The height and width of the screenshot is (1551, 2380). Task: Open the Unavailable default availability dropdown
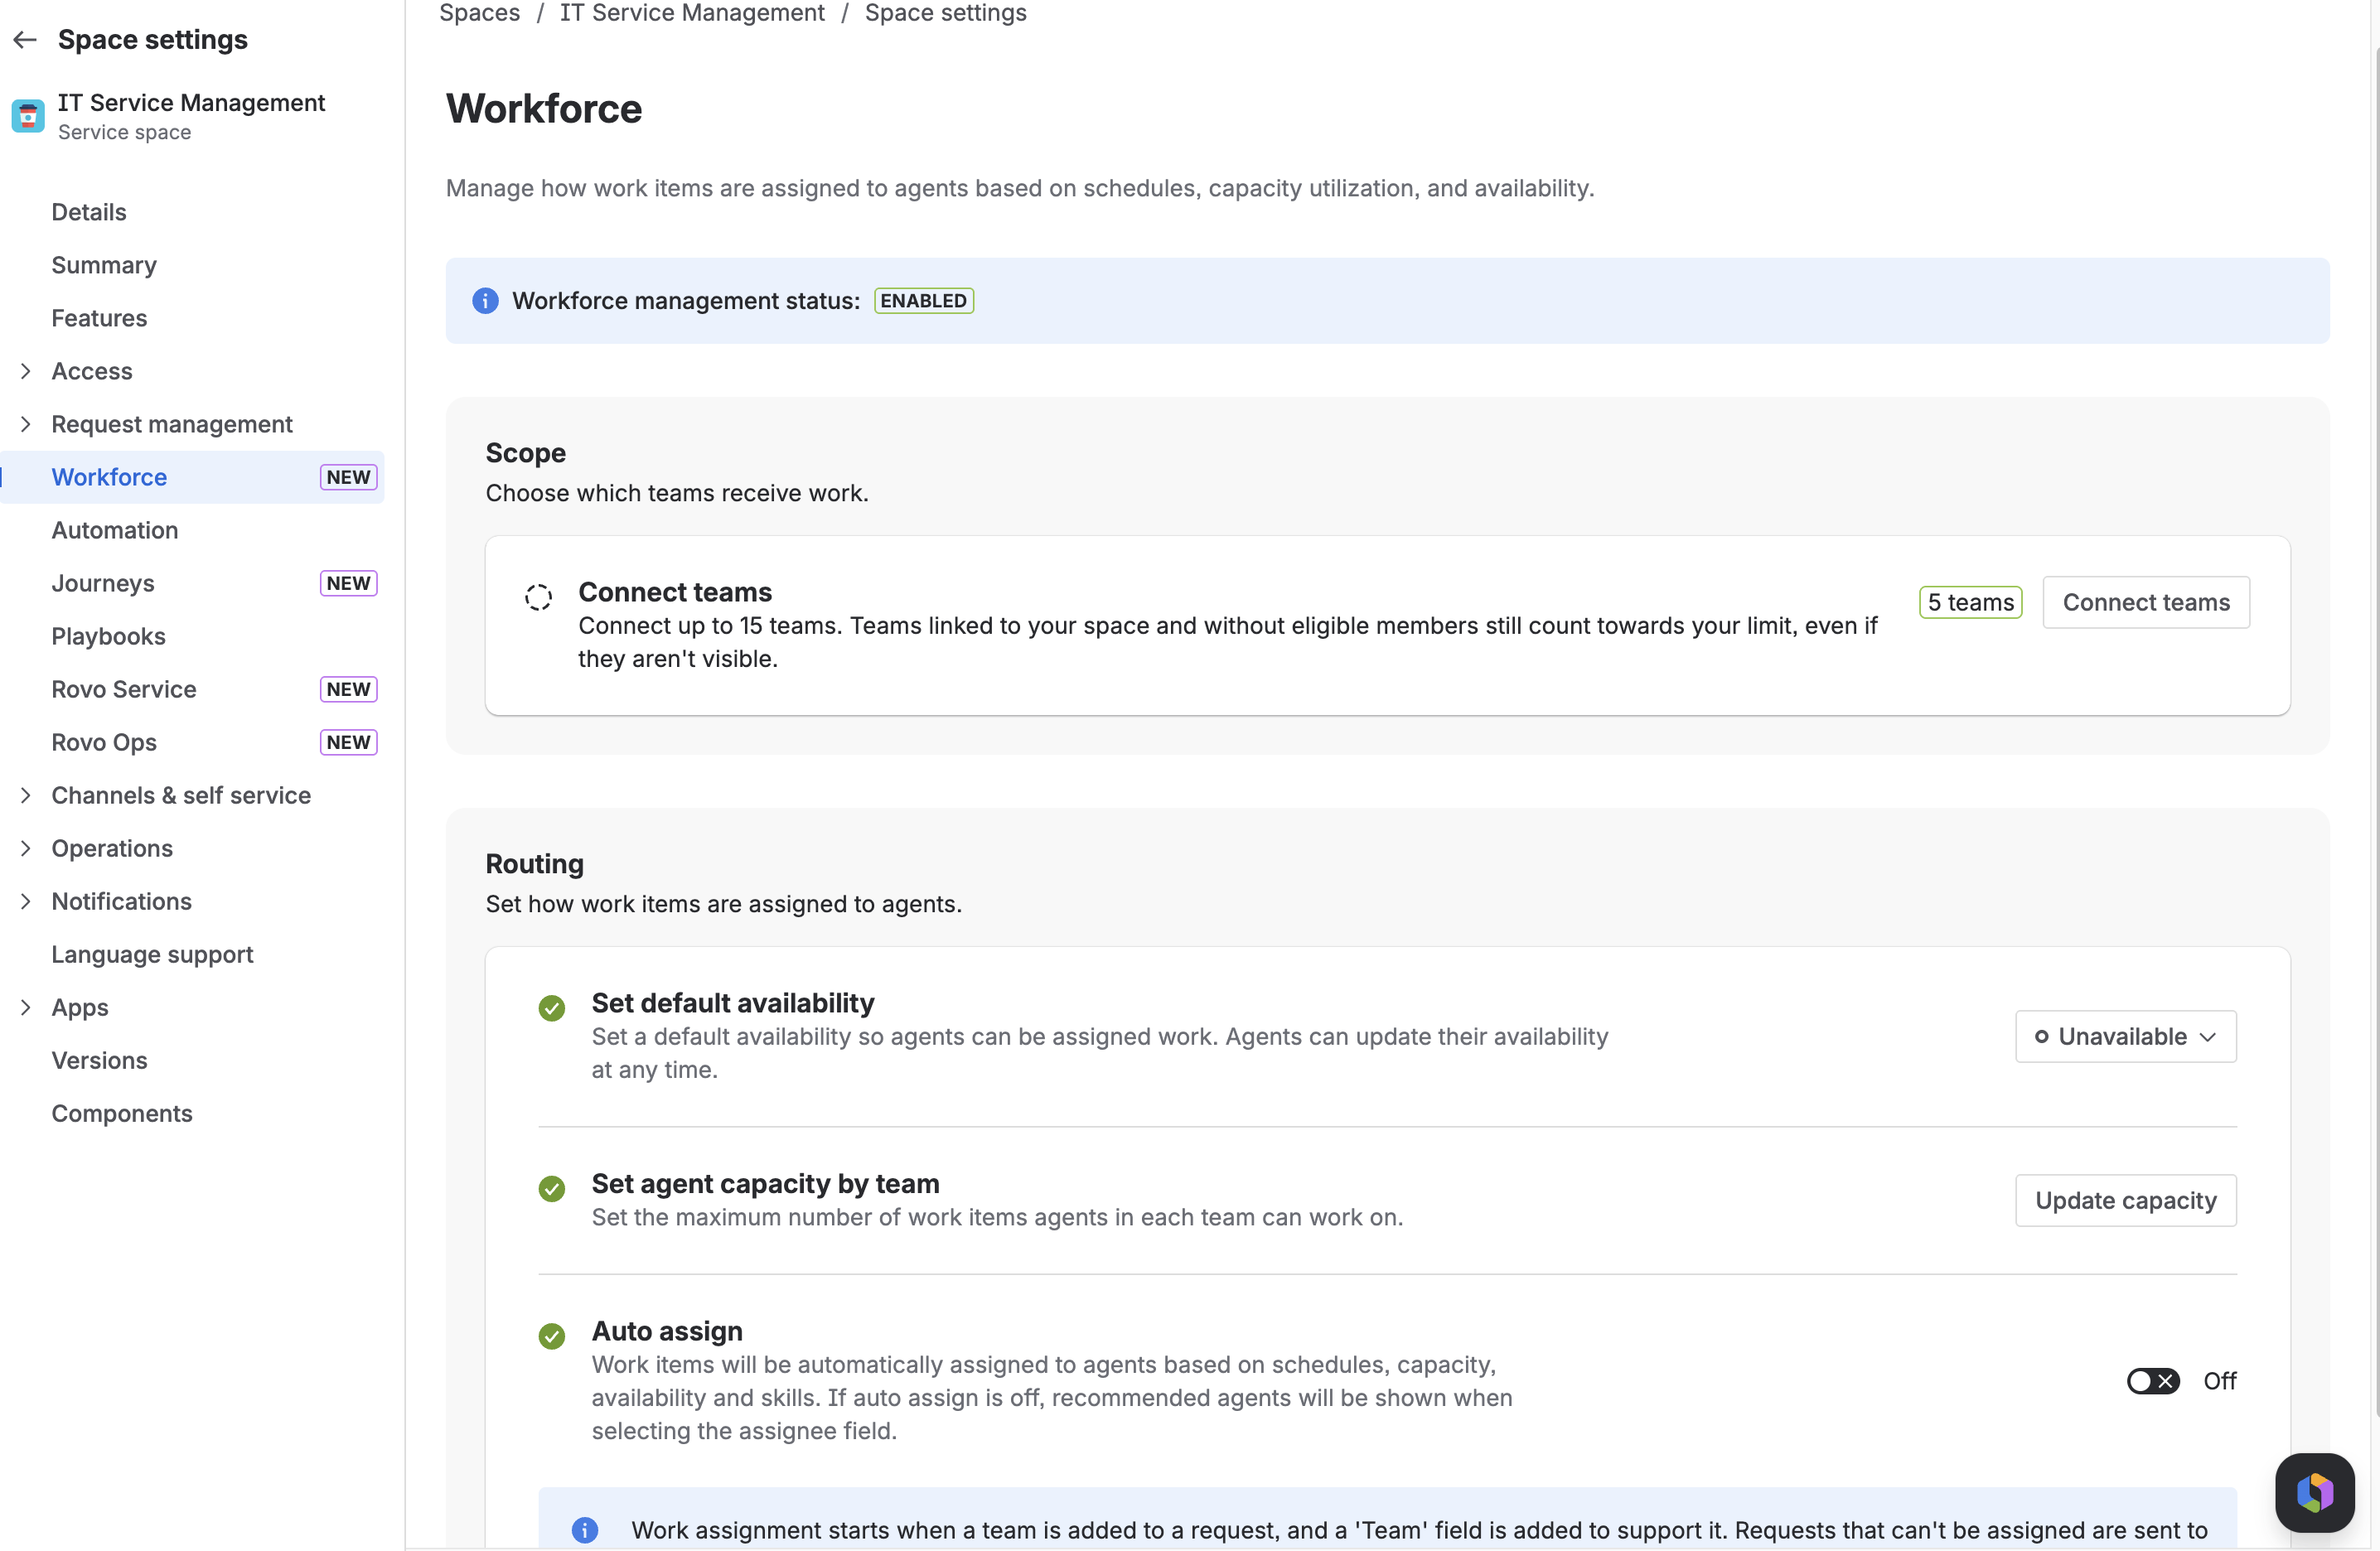pyautogui.click(x=2126, y=1036)
